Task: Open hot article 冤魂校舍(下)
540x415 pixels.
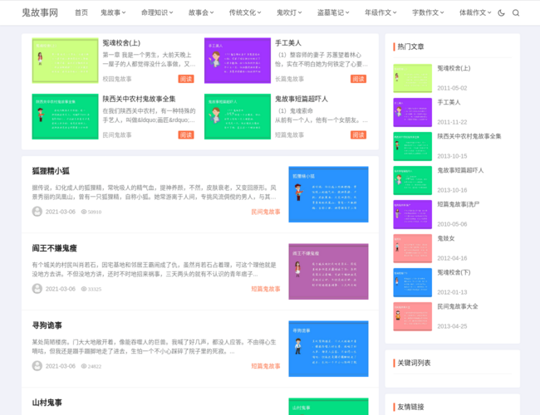Action: 454,272
